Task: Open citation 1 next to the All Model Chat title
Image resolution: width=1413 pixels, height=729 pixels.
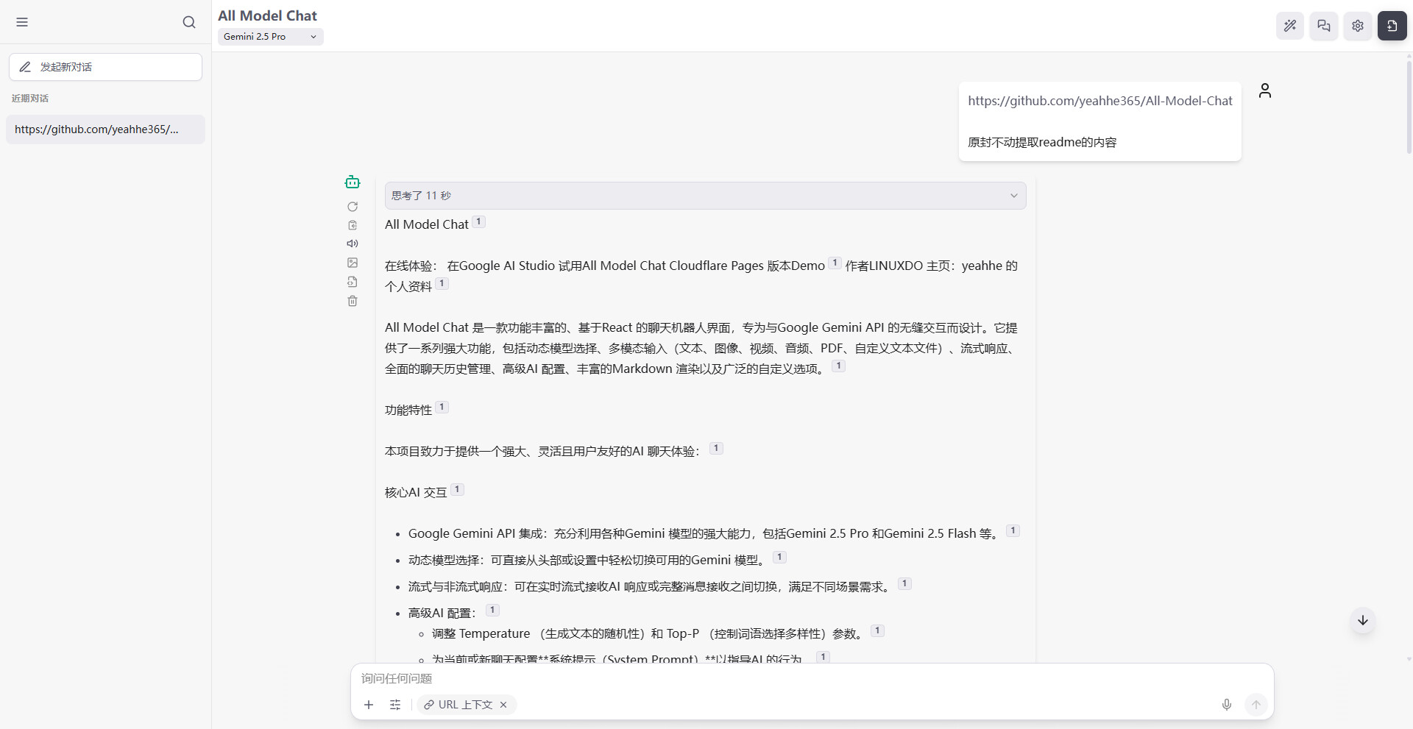Action: click(x=478, y=221)
